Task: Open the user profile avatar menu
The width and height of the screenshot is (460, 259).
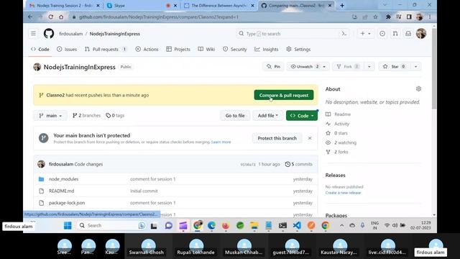Action: 421,34
